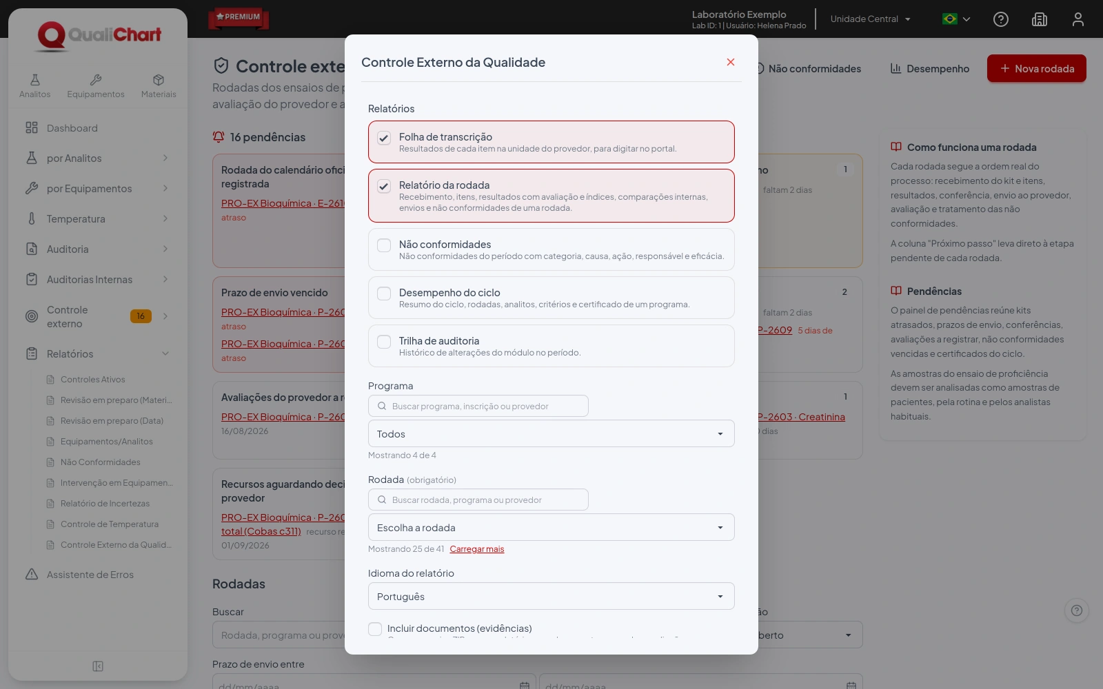
Task: Click the floating help bubble icon
Action: click(1077, 610)
